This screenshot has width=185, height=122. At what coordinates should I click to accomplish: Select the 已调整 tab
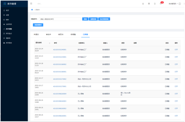[x=85, y=34]
